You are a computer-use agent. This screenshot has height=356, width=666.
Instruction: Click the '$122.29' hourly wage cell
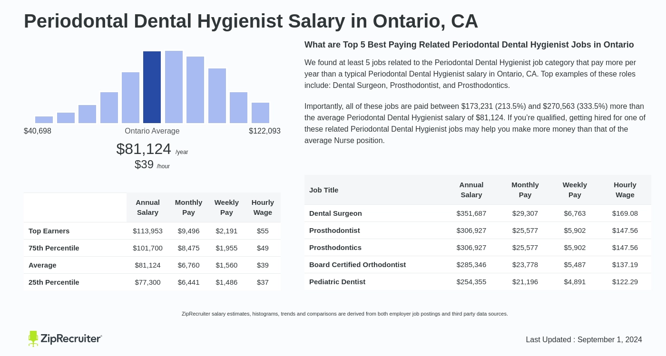(x=625, y=282)
